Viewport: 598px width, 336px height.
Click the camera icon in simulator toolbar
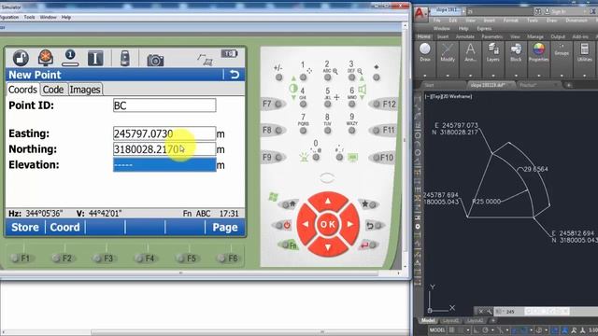click(155, 60)
